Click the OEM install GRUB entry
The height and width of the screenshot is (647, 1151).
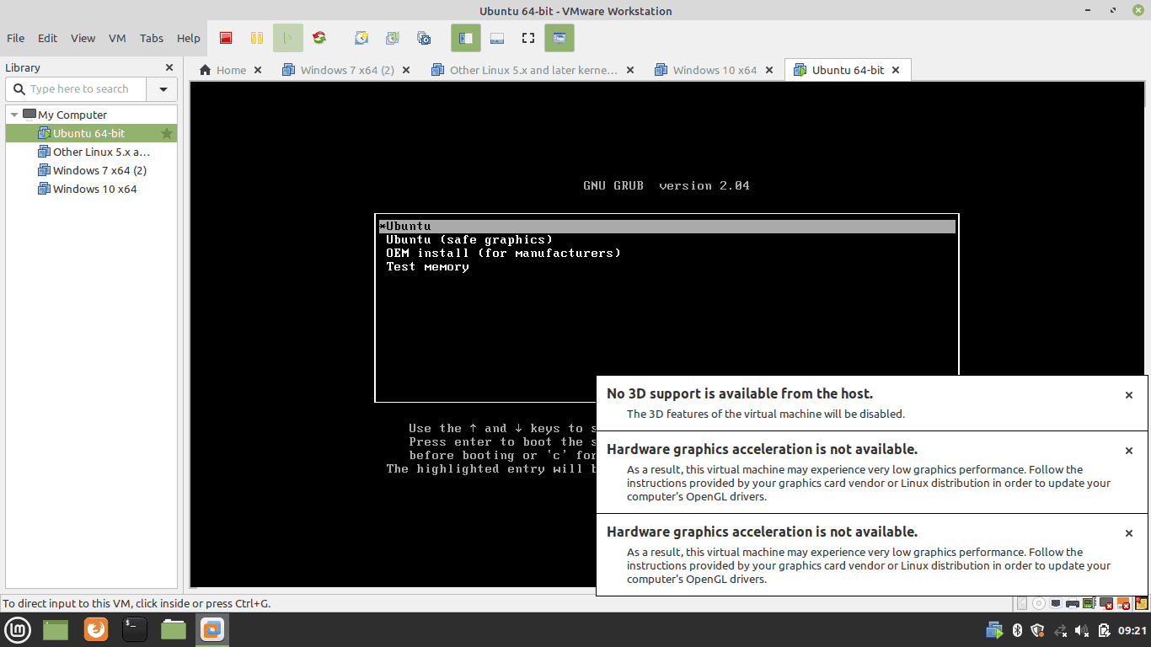(503, 253)
